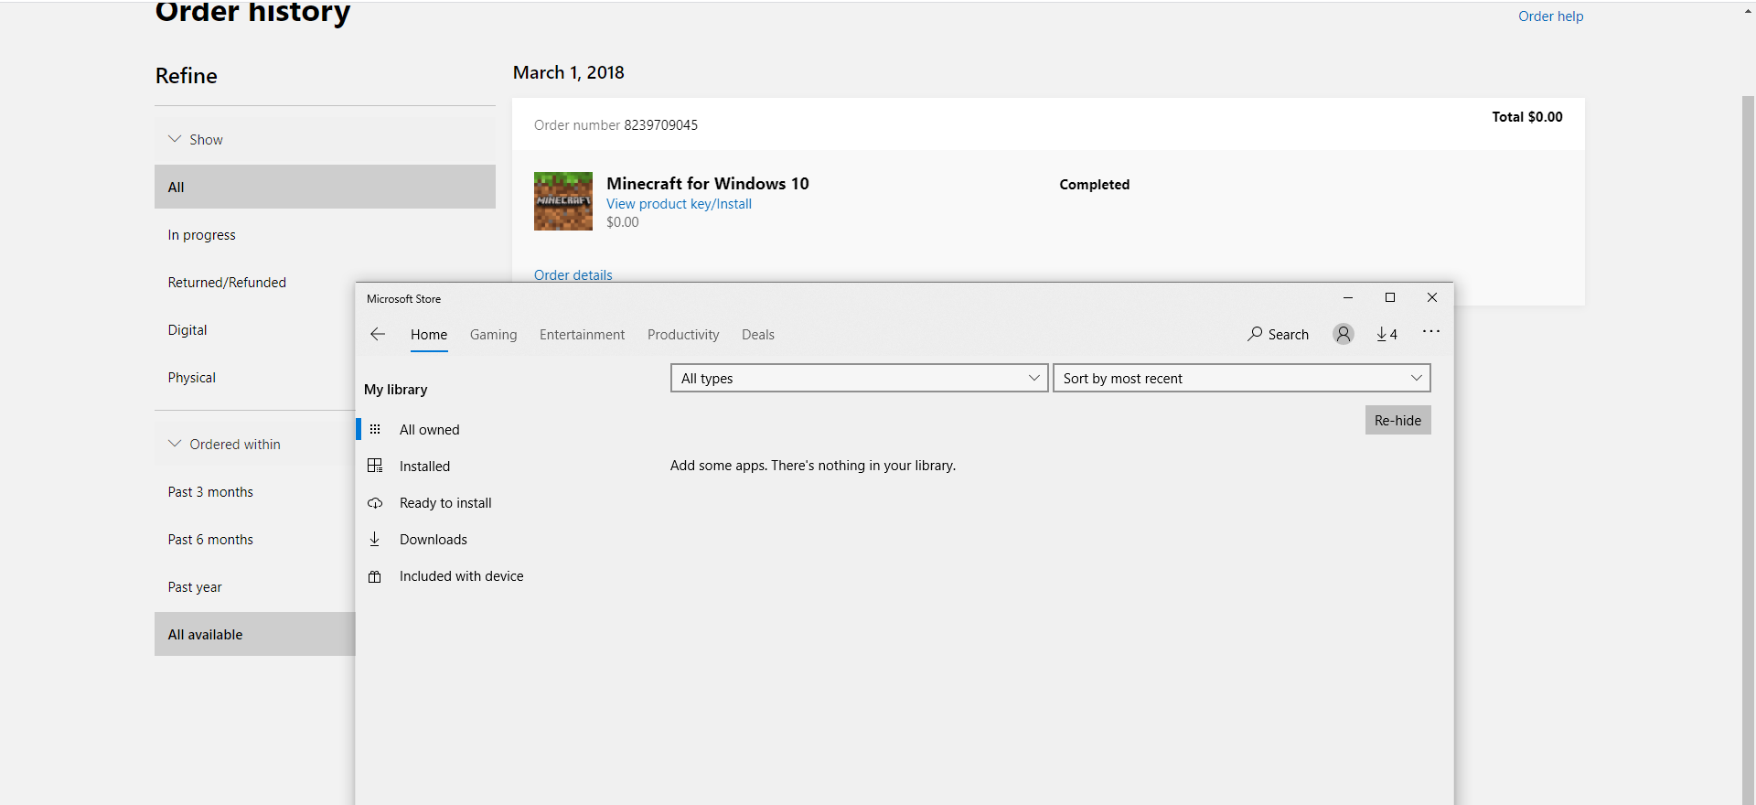Open the Order details link
This screenshot has width=1756, height=805.
click(x=573, y=275)
